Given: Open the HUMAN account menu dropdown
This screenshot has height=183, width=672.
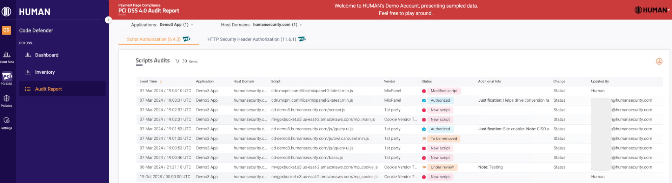Looking at the screenshot, I should (x=669, y=10).
